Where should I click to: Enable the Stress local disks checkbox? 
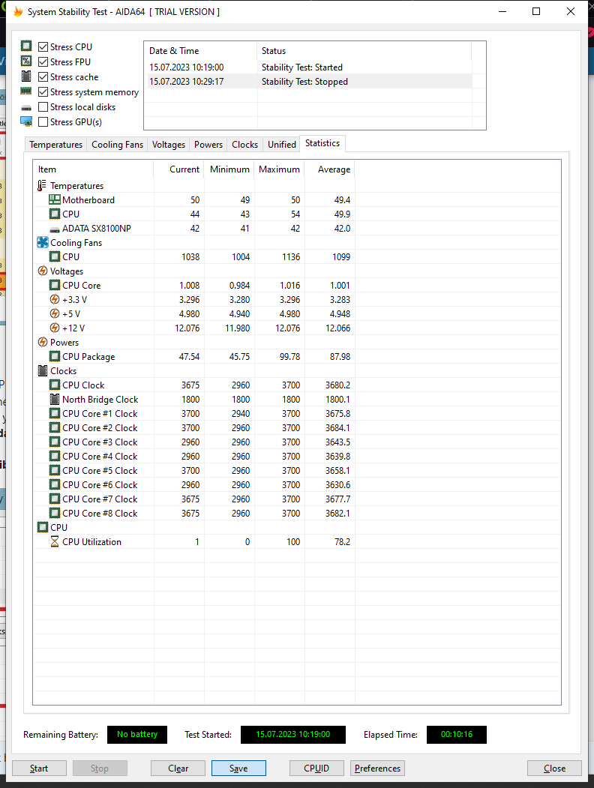[x=43, y=107]
